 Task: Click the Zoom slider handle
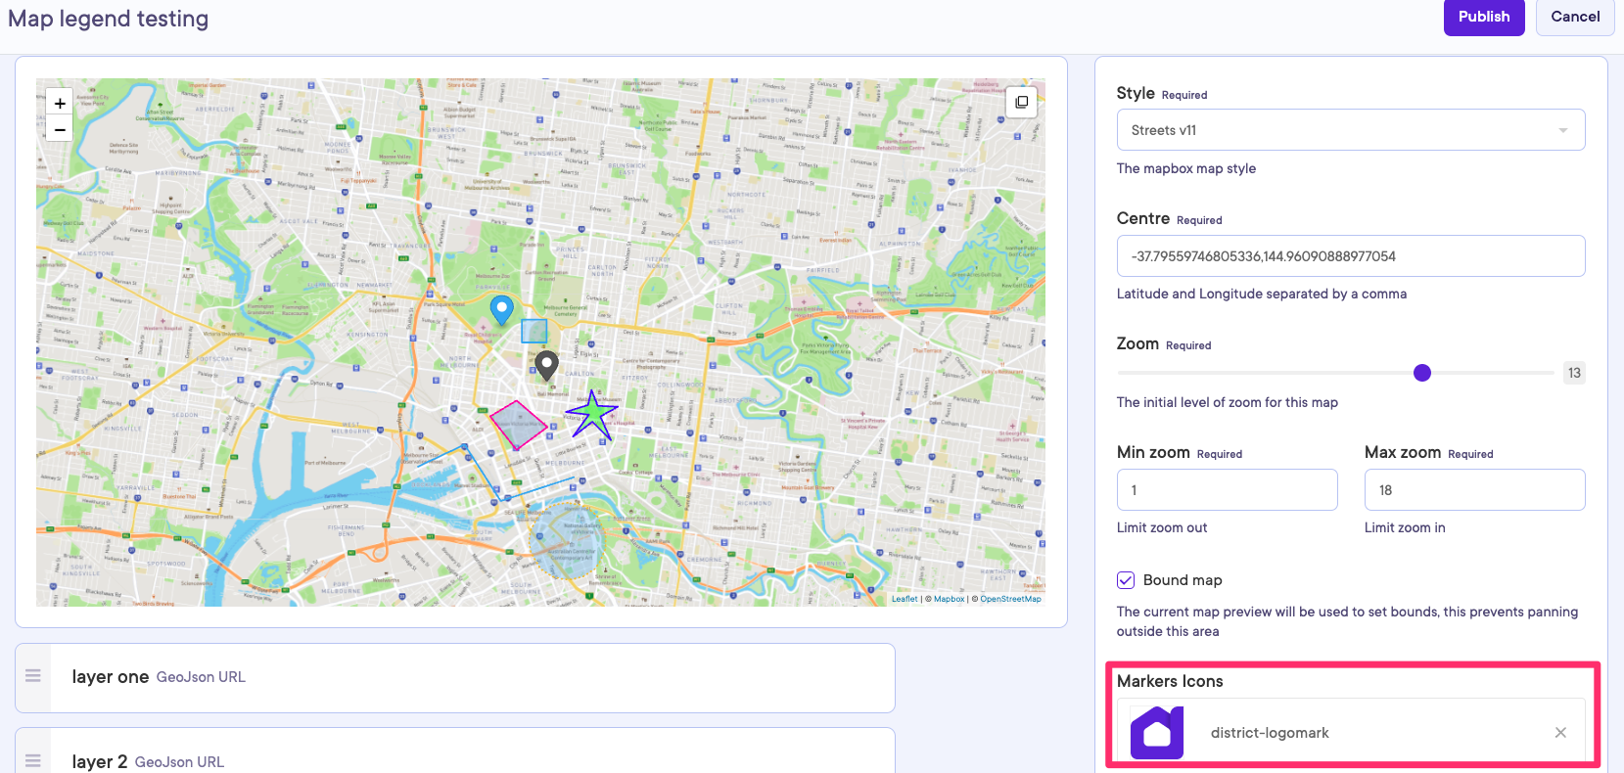(x=1422, y=373)
